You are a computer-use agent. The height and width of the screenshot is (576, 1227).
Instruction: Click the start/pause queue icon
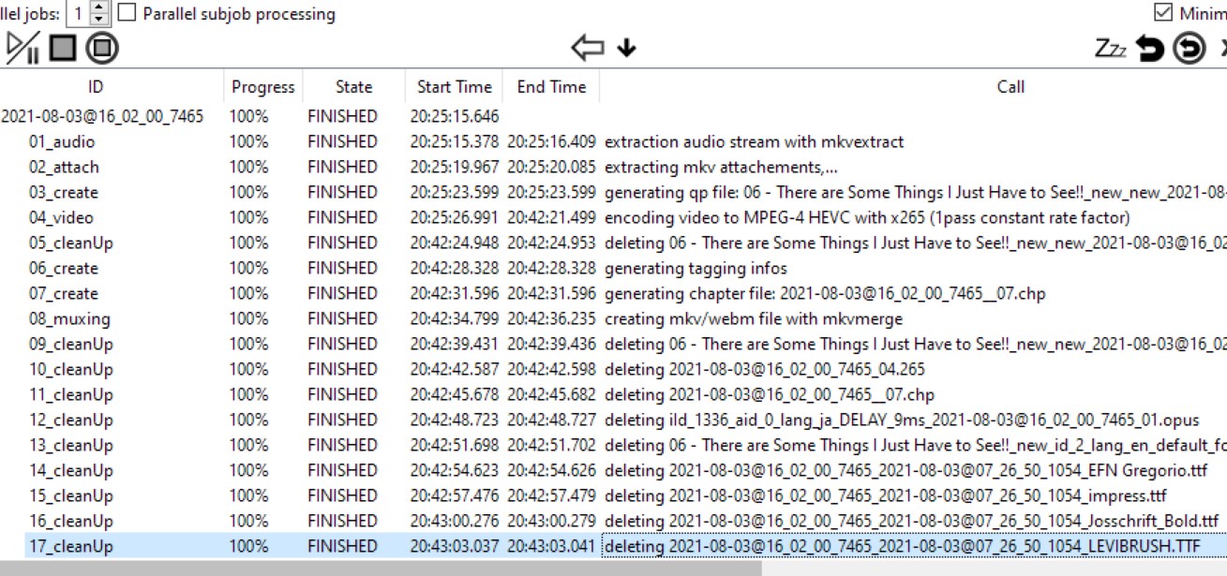click(x=22, y=48)
